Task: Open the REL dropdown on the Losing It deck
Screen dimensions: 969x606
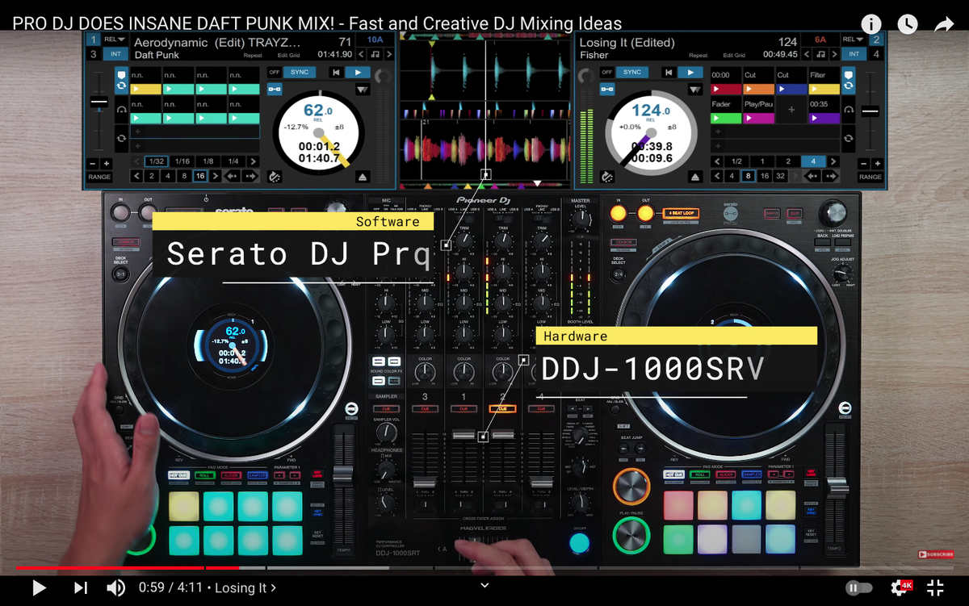Action: pos(853,40)
